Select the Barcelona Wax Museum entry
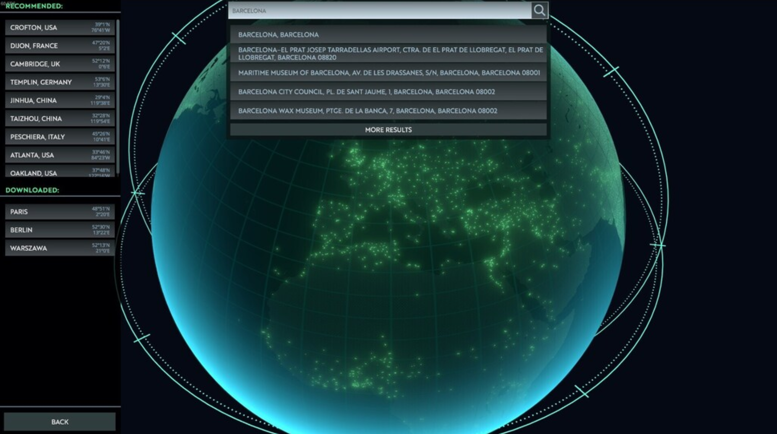 click(388, 111)
